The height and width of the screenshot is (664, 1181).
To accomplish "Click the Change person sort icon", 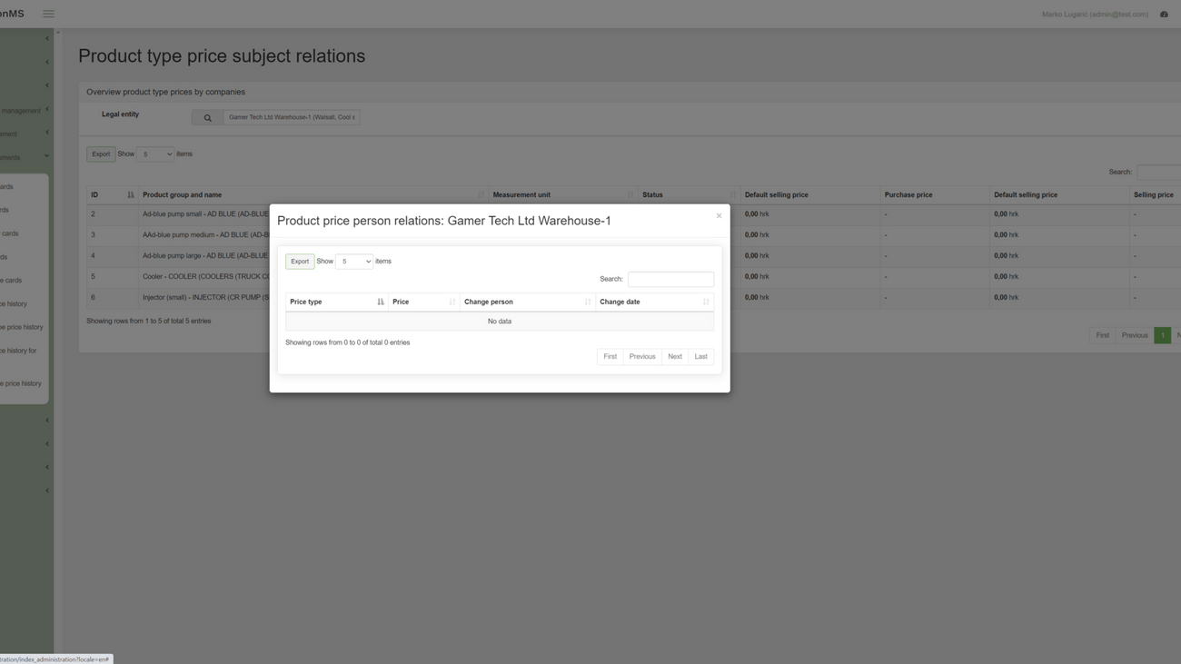I will click(588, 302).
